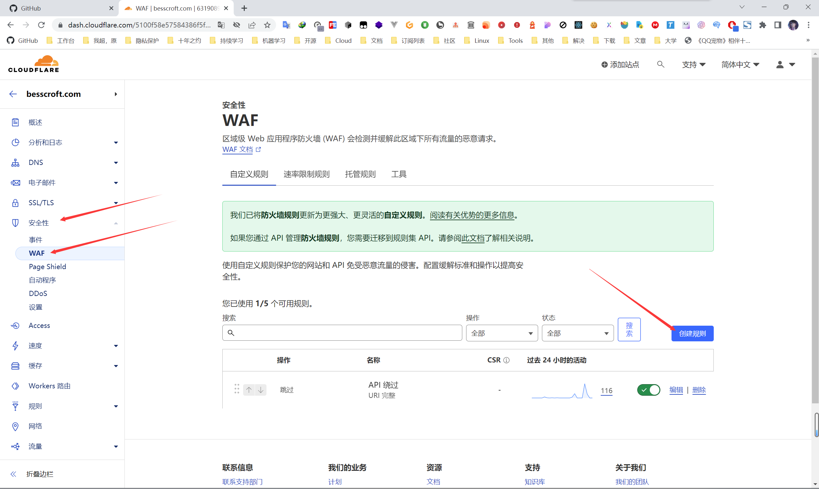Click the 速度 lightning bolt icon

tap(15, 346)
